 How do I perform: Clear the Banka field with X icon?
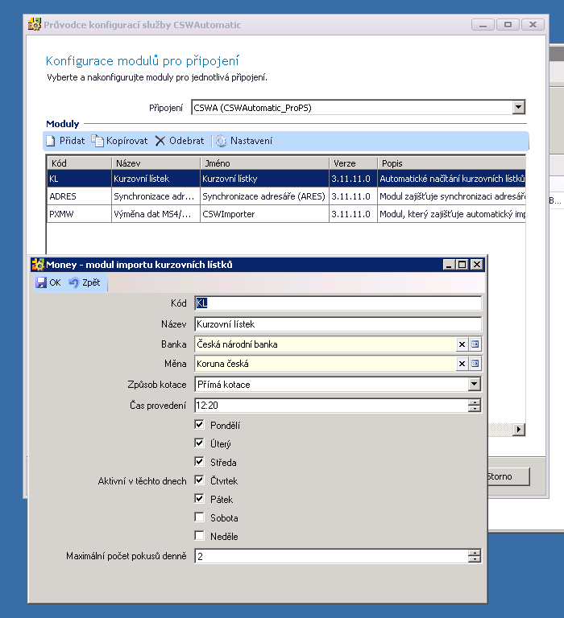coord(462,344)
